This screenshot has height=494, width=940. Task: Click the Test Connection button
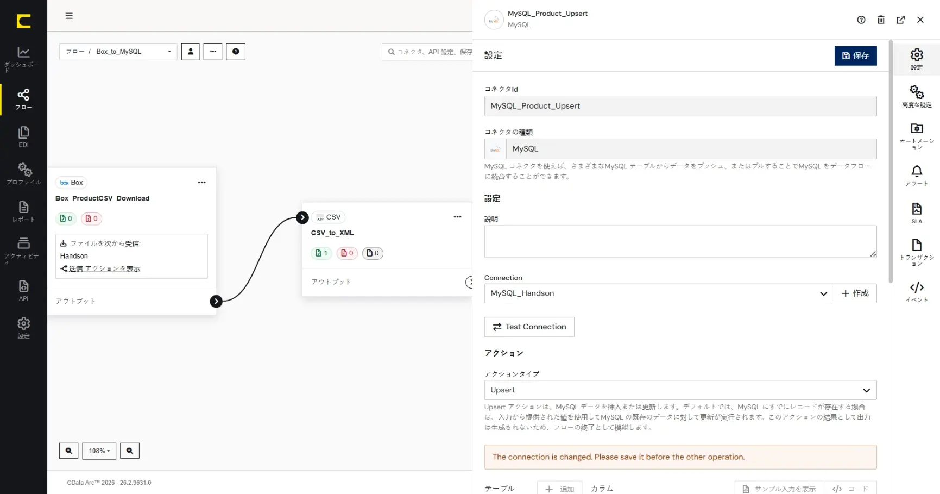pyautogui.click(x=529, y=327)
